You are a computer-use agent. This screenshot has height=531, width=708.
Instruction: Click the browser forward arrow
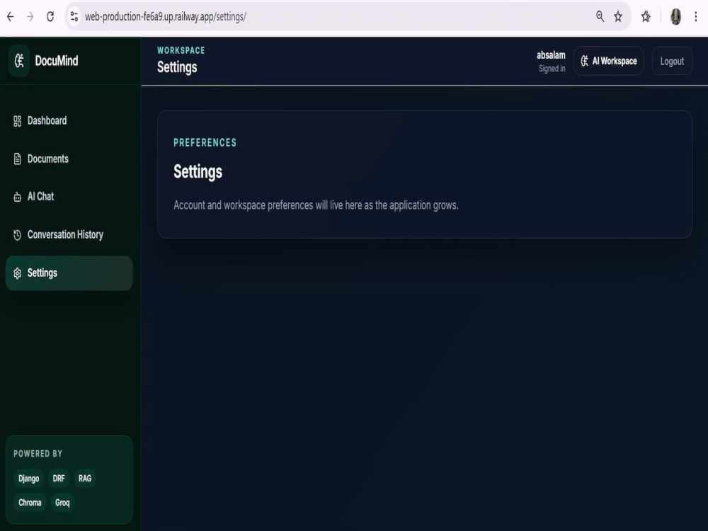coord(30,17)
